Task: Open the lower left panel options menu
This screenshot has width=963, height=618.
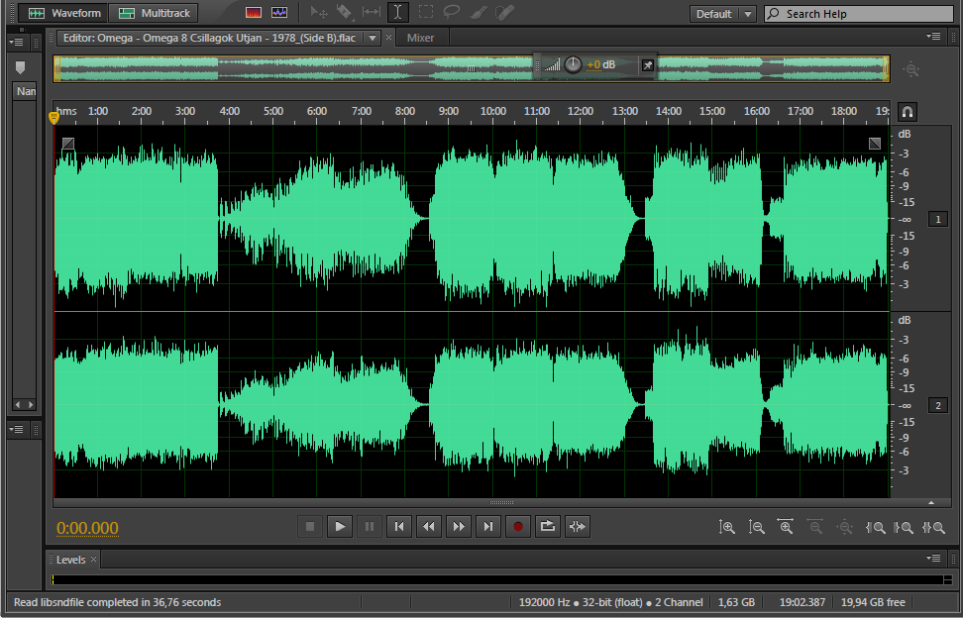Action: click(x=16, y=429)
